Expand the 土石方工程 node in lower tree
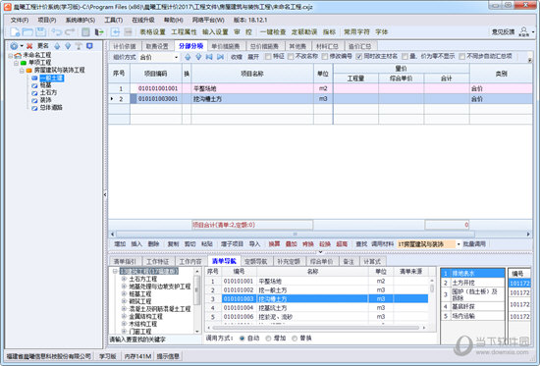Viewport: 540px width, 366px height. (x=124, y=279)
